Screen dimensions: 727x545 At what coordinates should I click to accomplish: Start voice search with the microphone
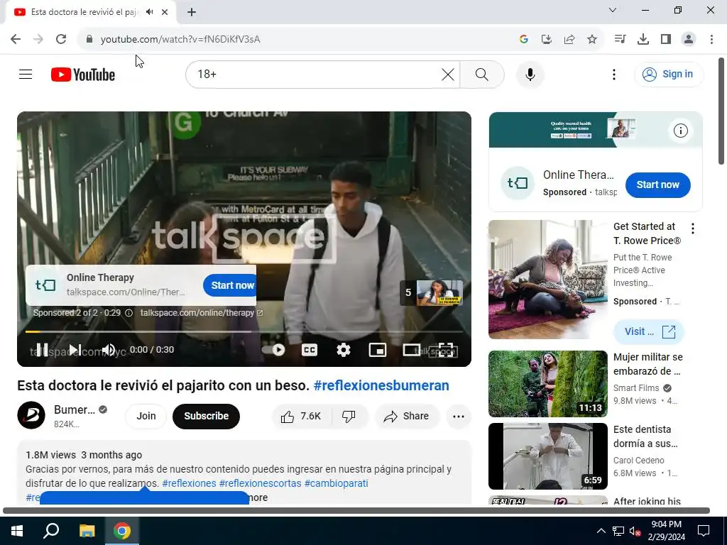pyautogui.click(x=530, y=74)
